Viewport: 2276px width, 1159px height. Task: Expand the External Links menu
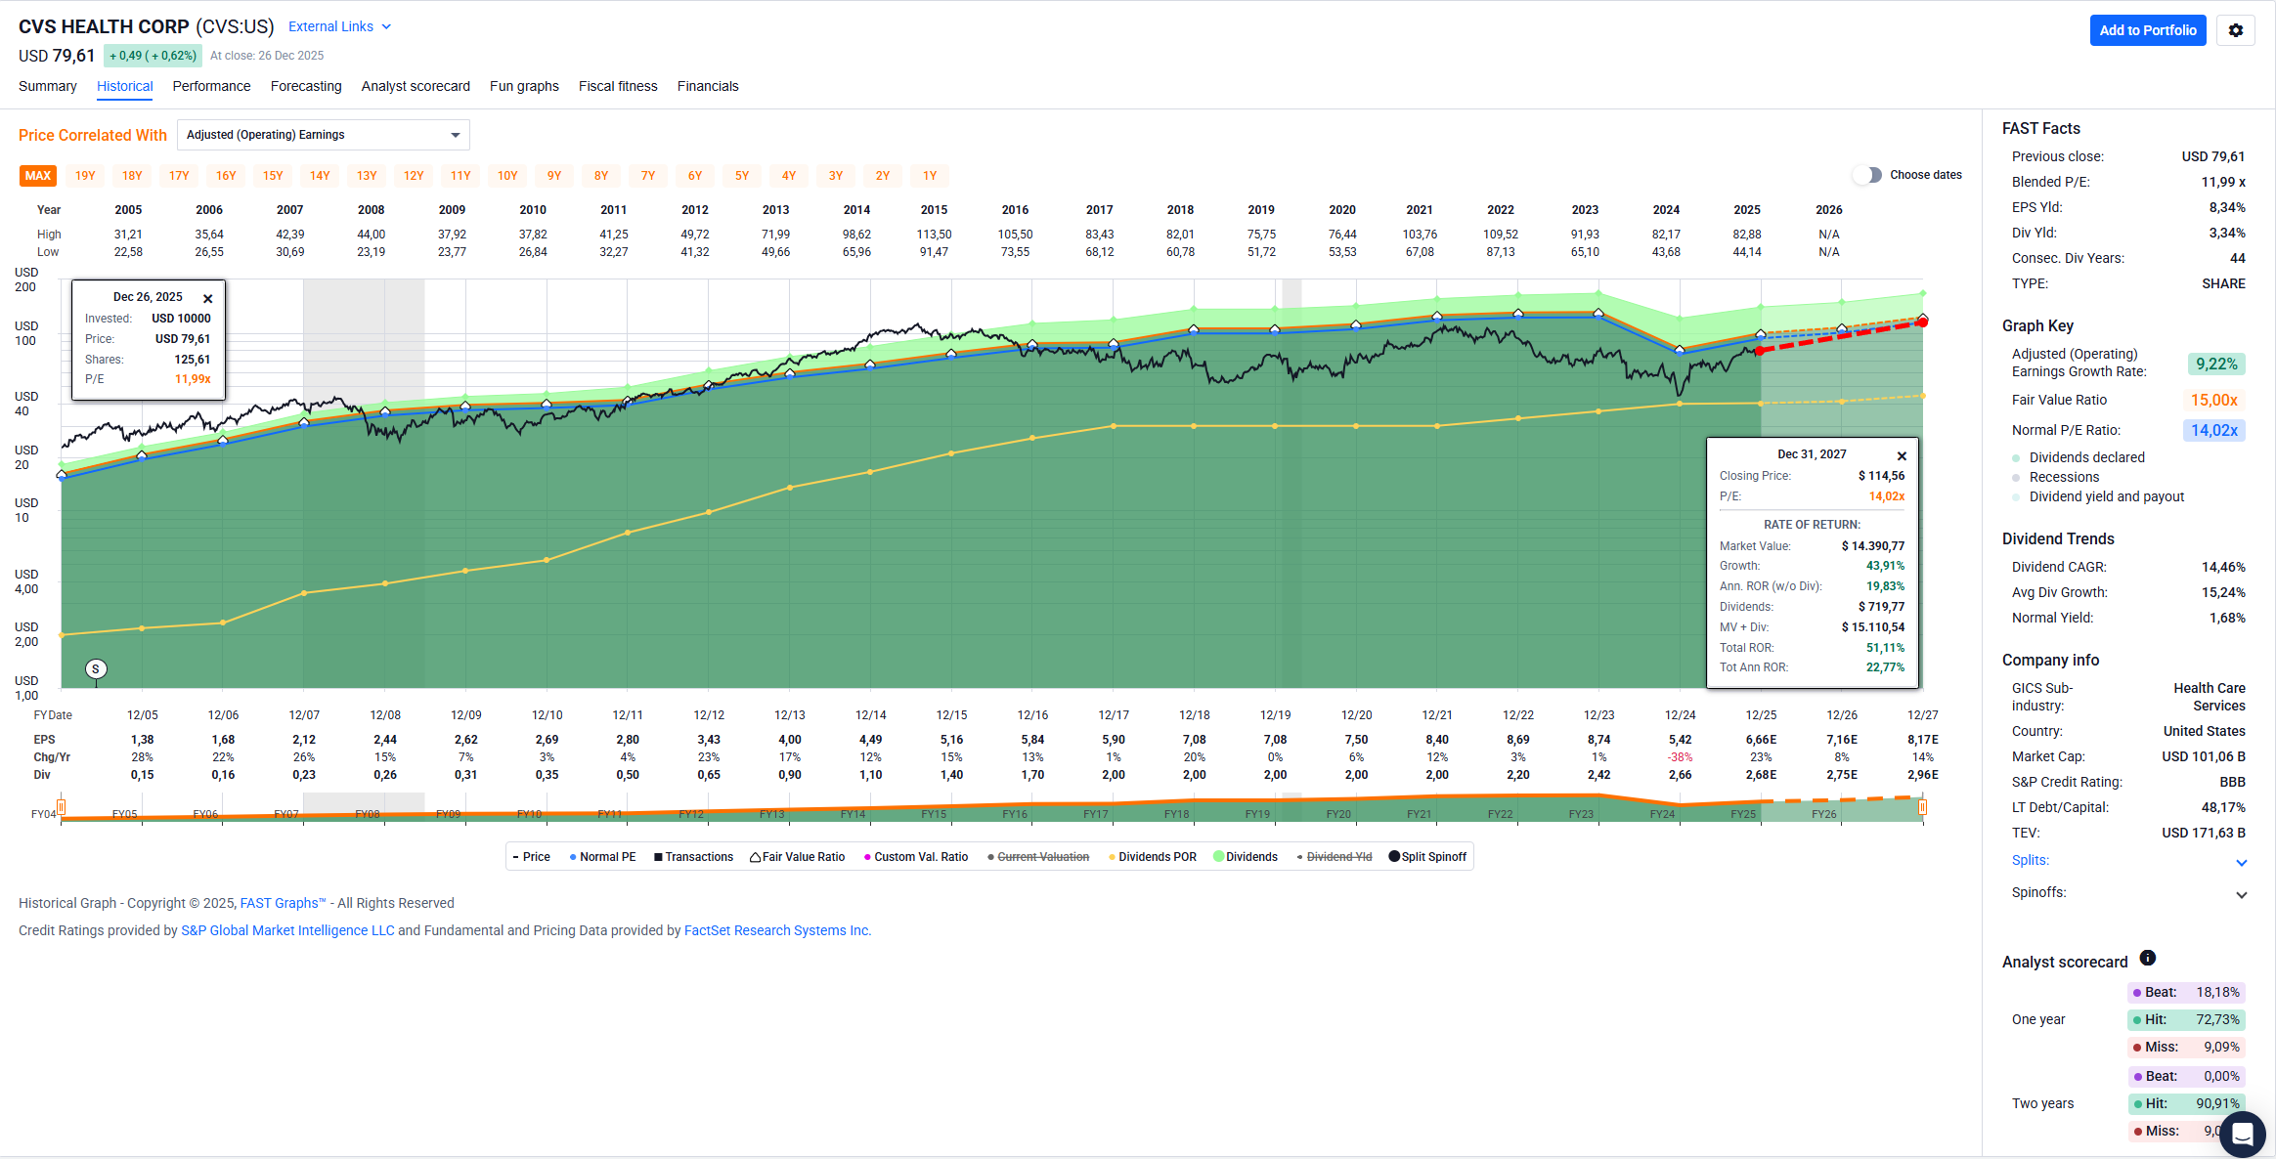339,26
